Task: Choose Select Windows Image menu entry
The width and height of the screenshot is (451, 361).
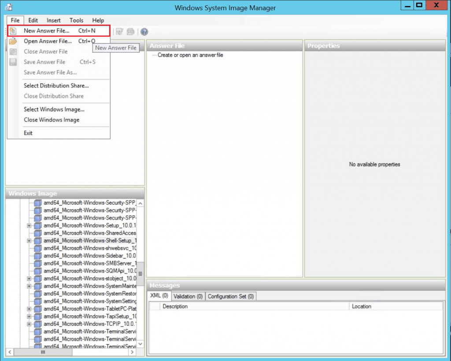Action: click(59, 110)
